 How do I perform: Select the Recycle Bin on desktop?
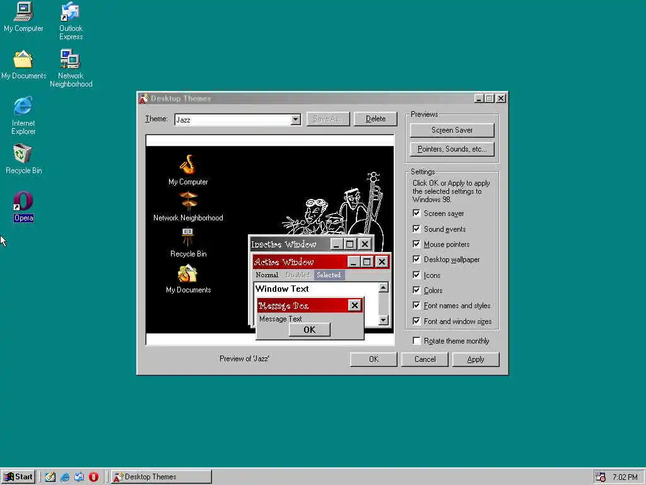point(23,159)
